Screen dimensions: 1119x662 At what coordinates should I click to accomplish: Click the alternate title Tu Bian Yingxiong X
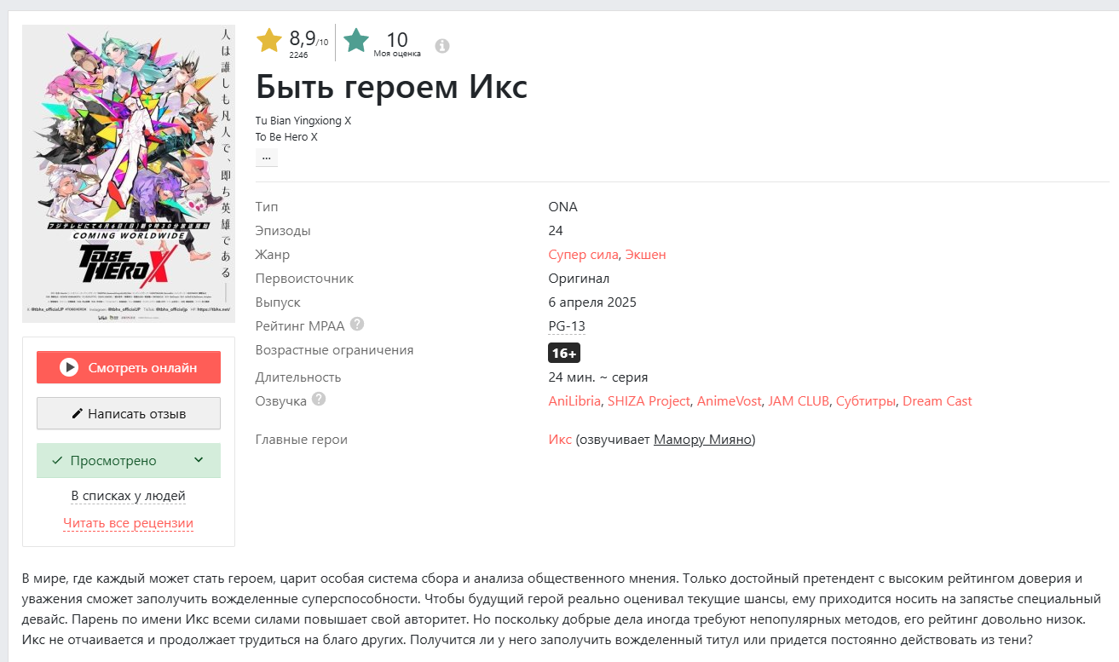(x=303, y=121)
